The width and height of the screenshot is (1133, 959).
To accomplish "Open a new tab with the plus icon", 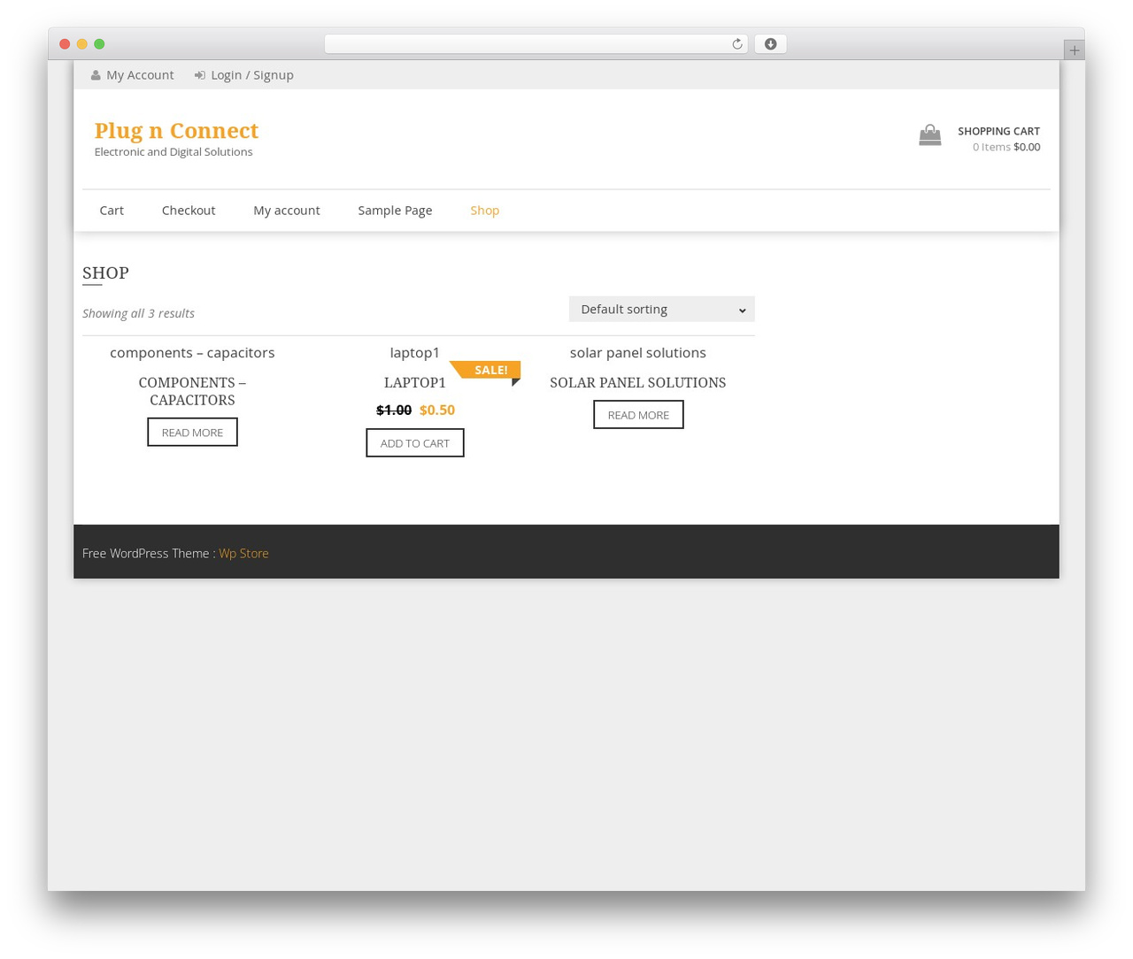I will point(1074,50).
